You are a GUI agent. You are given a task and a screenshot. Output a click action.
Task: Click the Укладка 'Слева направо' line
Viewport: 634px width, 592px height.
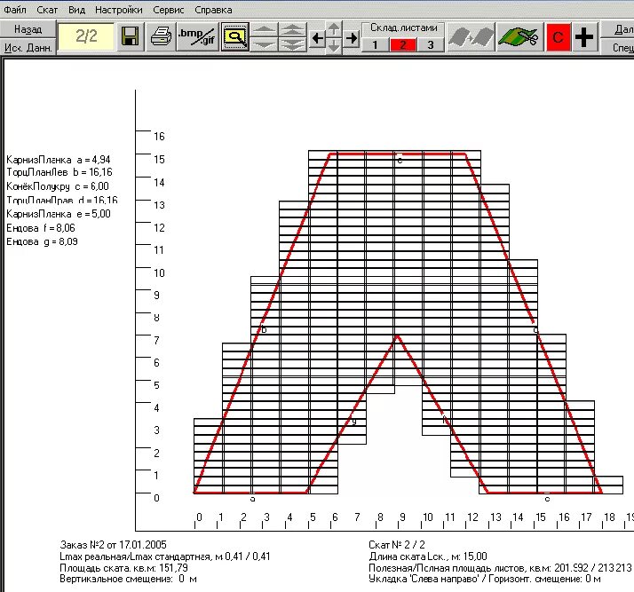(485, 579)
